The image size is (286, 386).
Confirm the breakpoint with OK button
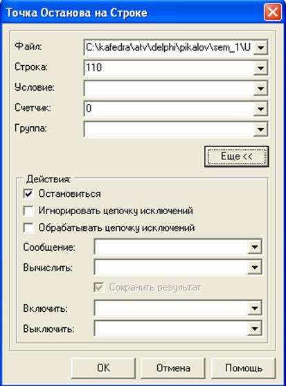(x=103, y=368)
